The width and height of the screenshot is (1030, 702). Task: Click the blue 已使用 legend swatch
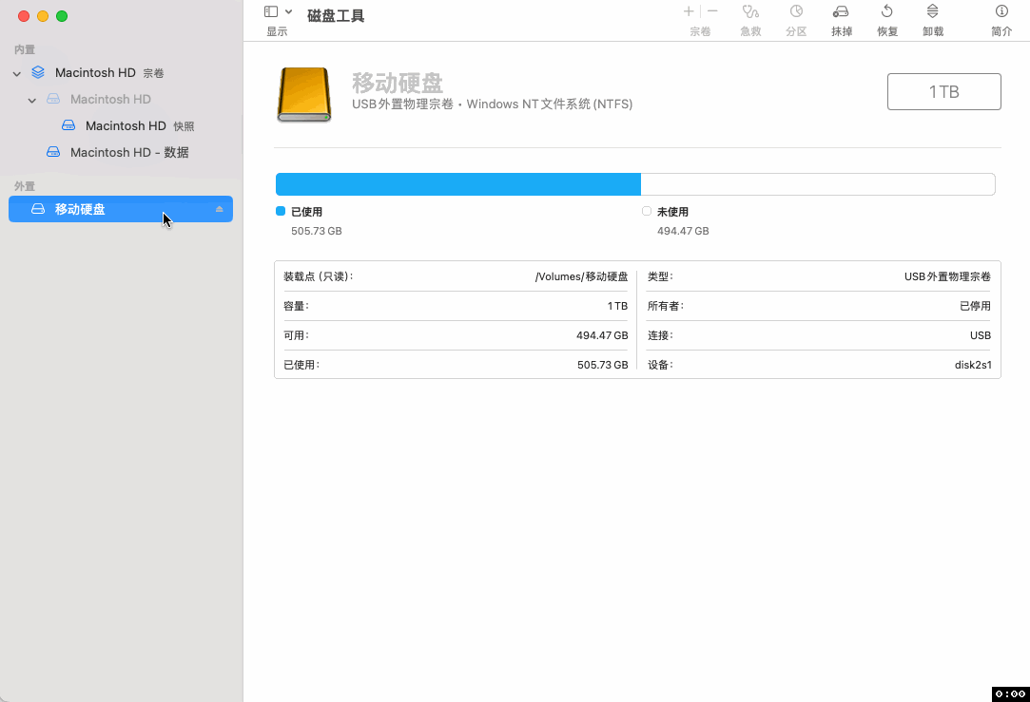click(281, 211)
